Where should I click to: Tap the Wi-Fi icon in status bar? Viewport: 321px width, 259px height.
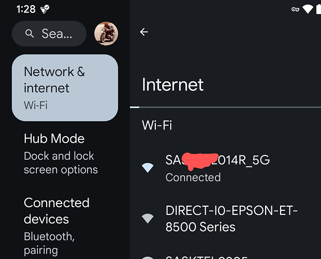point(308,9)
